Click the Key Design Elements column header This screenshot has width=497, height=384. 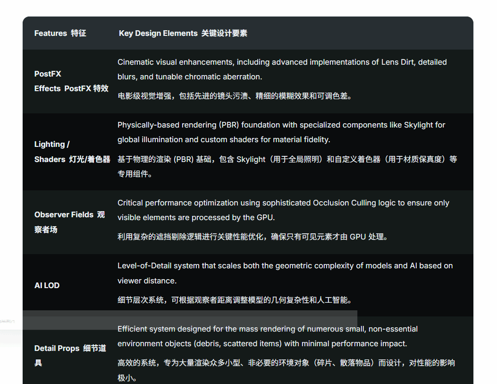pos(183,34)
